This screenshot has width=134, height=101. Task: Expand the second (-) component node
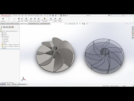click(x=1, y=46)
